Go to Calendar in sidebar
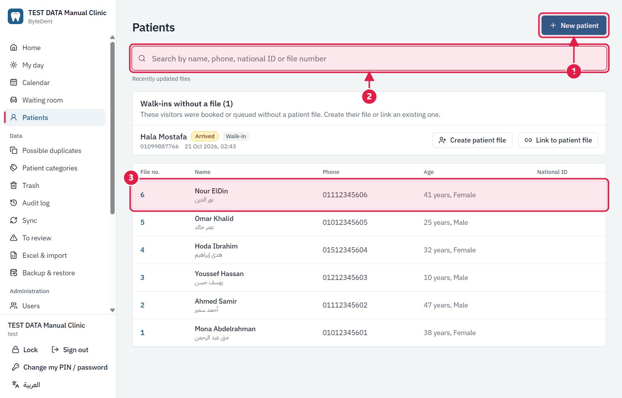Image resolution: width=622 pixels, height=398 pixels. click(x=54, y=82)
